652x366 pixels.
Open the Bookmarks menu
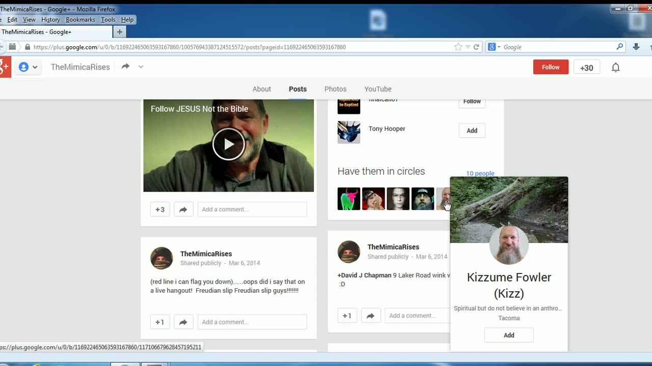pyautogui.click(x=80, y=20)
